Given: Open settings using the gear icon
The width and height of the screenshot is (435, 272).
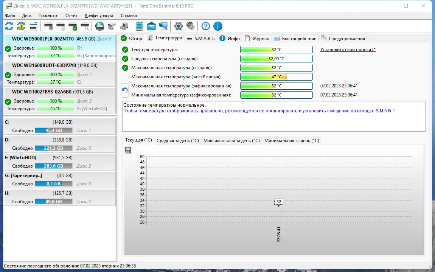Looking at the screenshot, I should tap(178, 26).
